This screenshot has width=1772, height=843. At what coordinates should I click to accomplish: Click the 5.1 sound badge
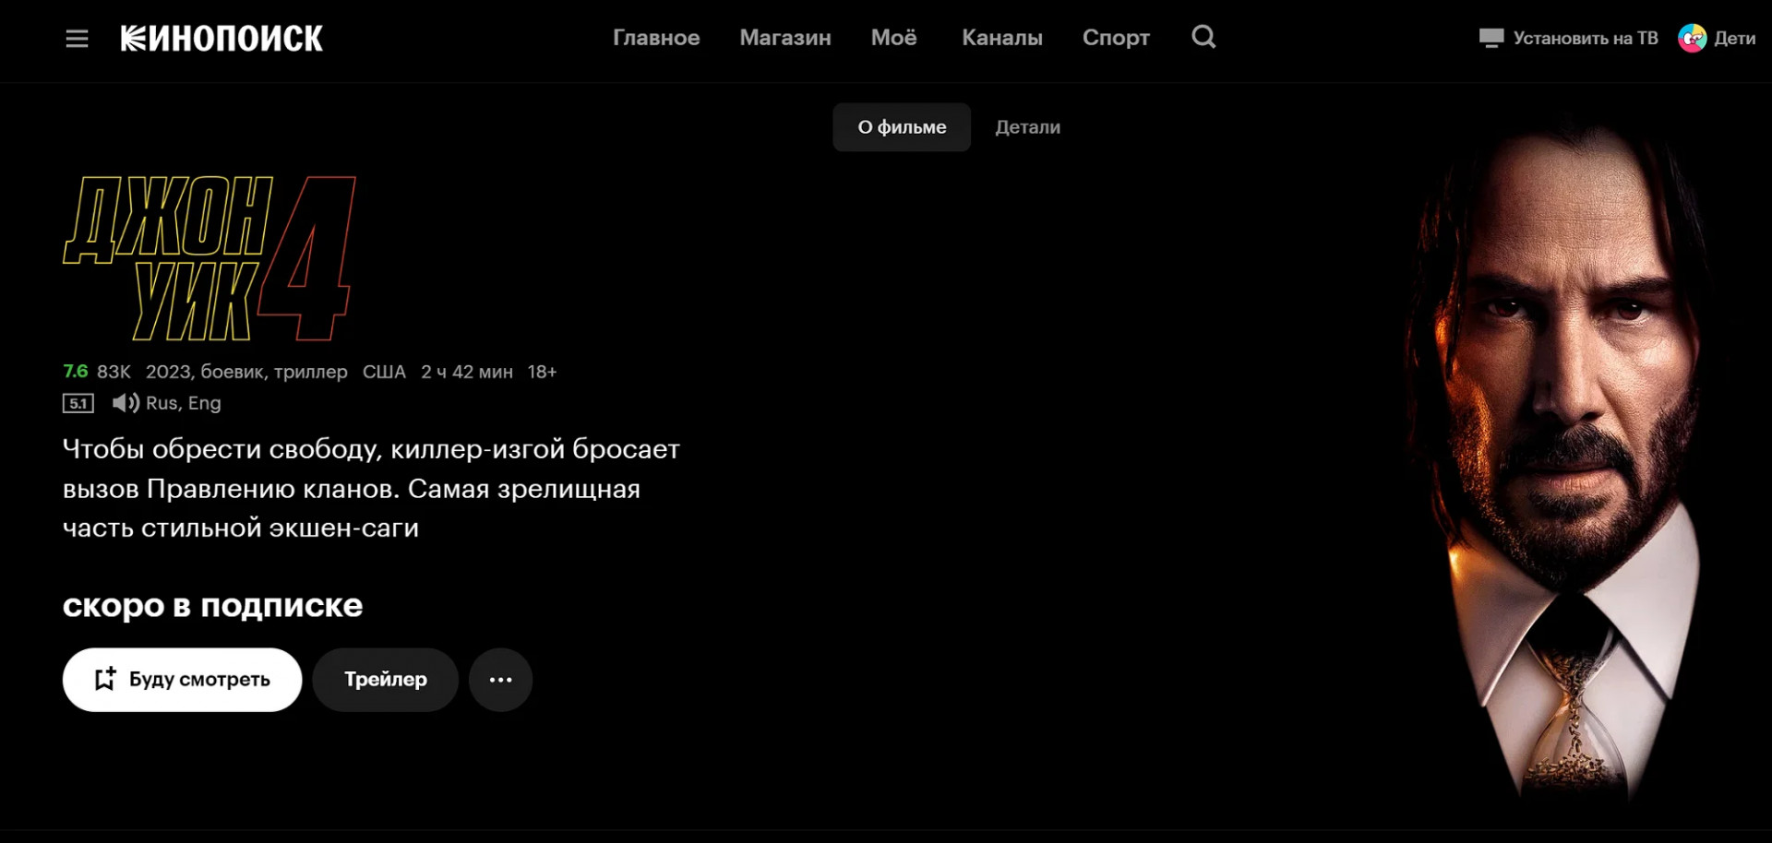[78, 403]
